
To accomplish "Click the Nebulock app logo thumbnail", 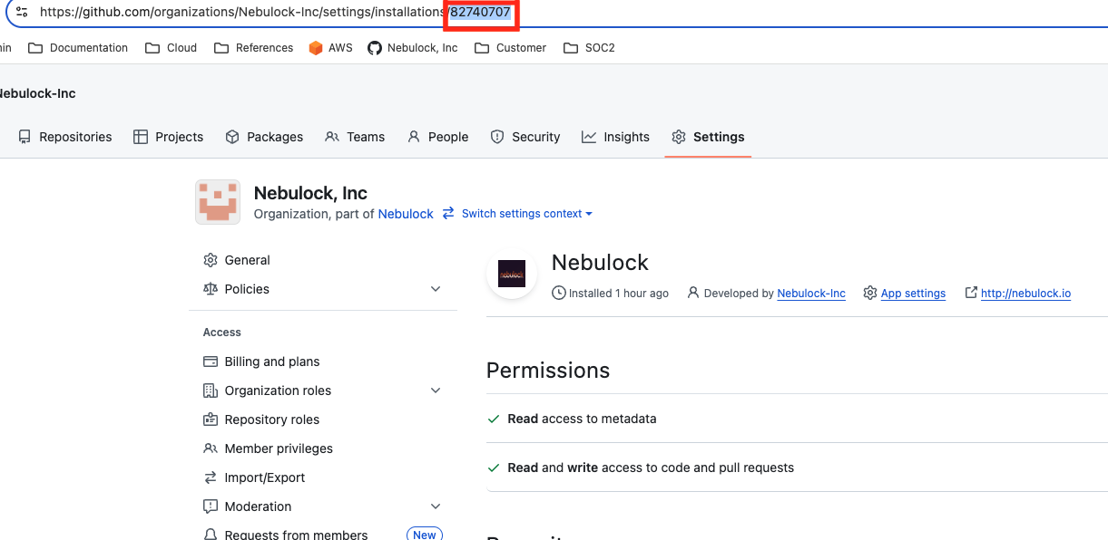I will tap(512, 274).
